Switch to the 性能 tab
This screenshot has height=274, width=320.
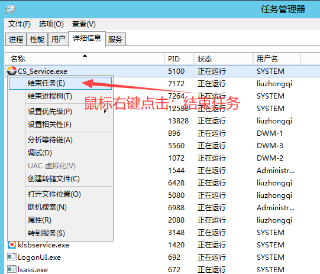click(37, 39)
